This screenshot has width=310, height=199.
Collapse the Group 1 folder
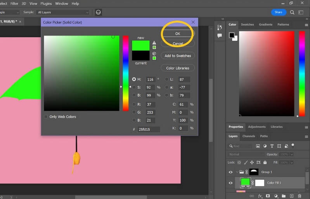237,172
